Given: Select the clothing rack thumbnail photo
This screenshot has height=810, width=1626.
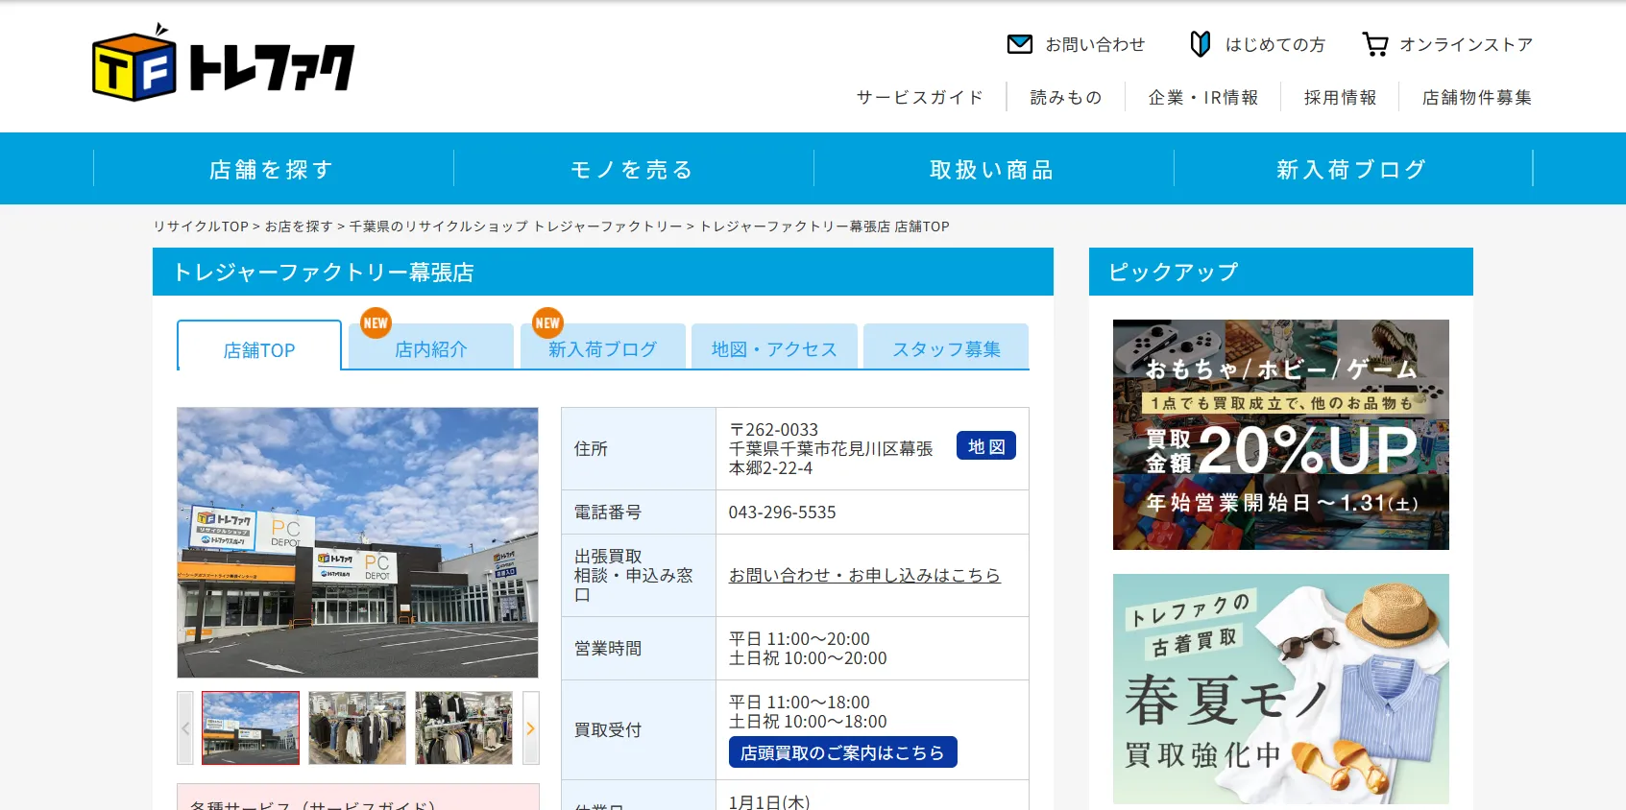Looking at the screenshot, I should [357, 728].
